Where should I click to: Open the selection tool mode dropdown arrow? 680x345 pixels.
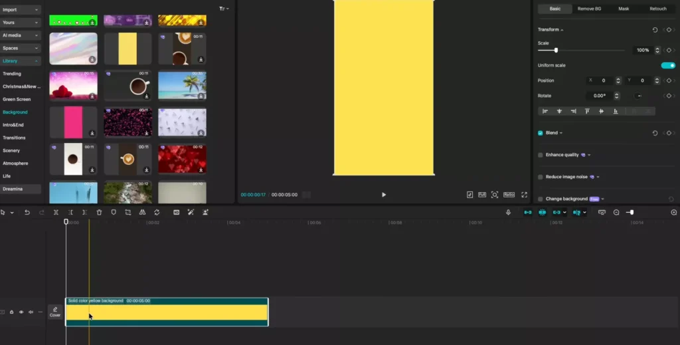[12, 213]
